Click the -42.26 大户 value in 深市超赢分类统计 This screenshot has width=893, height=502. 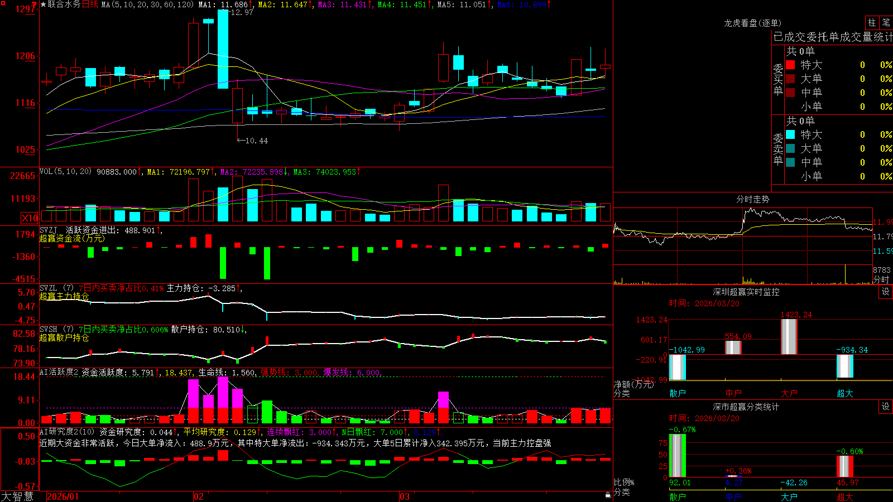coord(793,482)
